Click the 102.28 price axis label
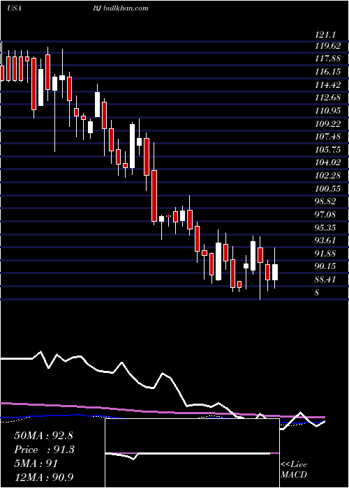Image resolution: width=349 pixels, height=488 pixels. 327,176
